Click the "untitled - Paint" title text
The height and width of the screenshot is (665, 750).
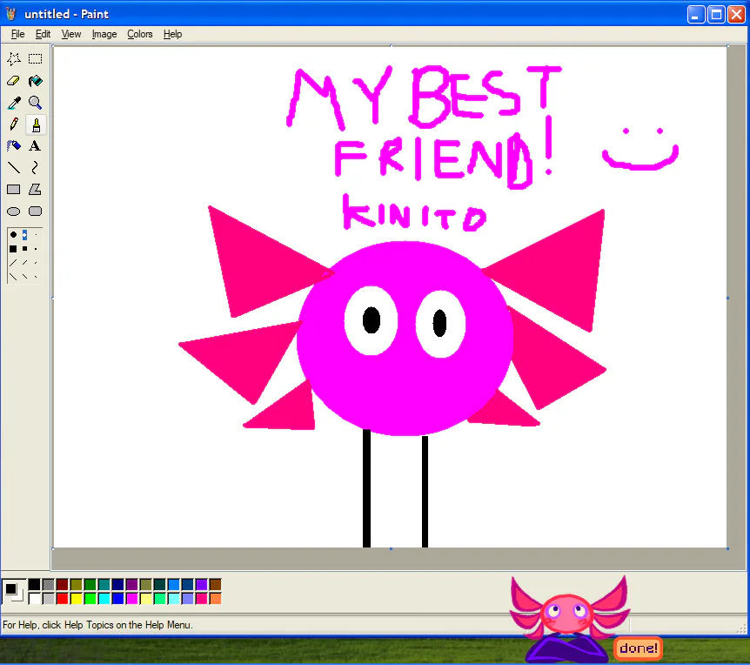click(66, 14)
